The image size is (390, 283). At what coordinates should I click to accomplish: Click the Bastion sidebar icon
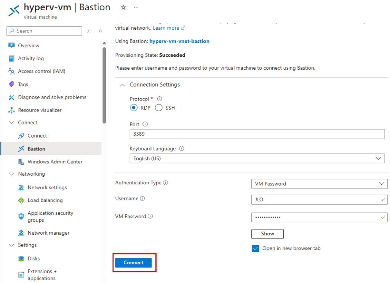pyautogui.click(x=21, y=149)
